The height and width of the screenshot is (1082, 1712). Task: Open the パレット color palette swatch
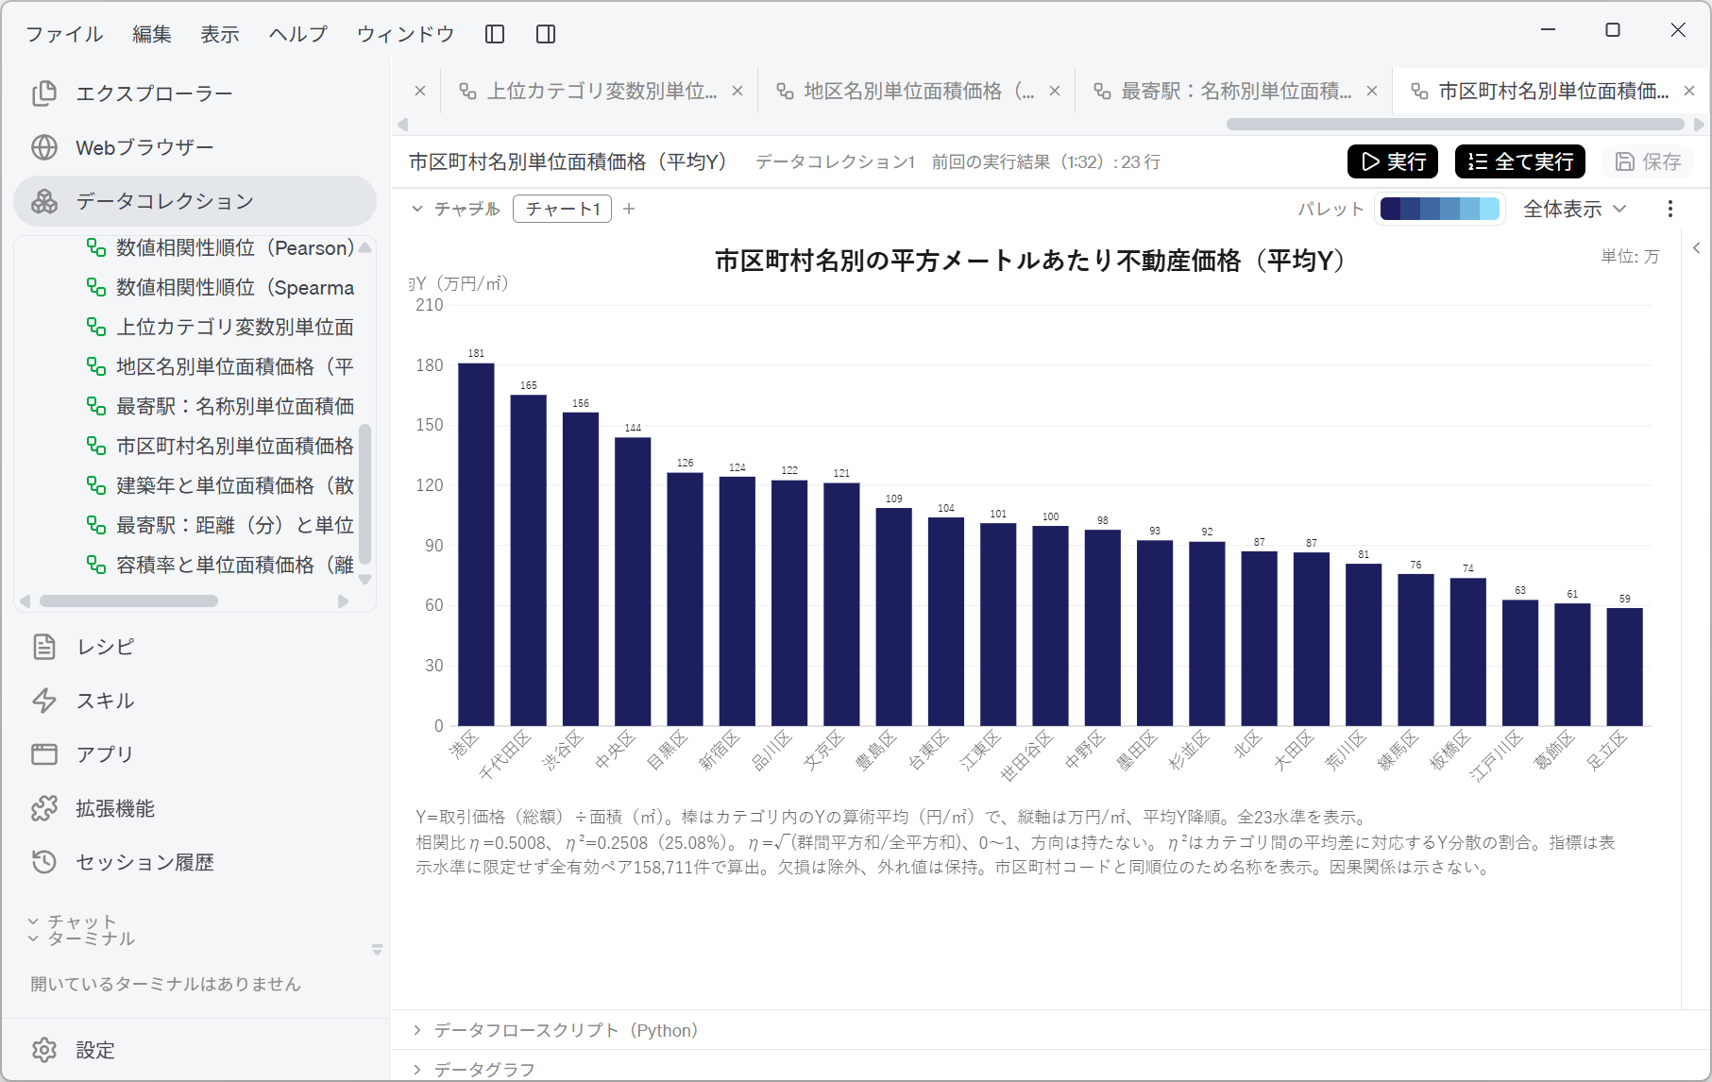[1440, 209]
